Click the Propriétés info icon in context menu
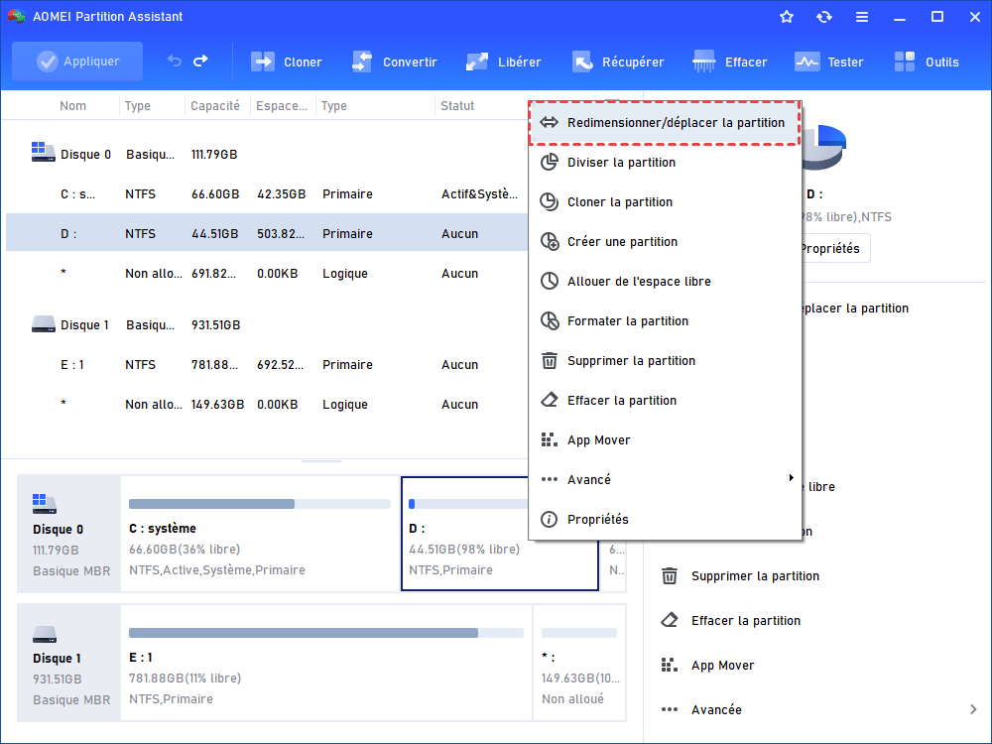Image resolution: width=992 pixels, height=744 pixels. tap(550, 520)
